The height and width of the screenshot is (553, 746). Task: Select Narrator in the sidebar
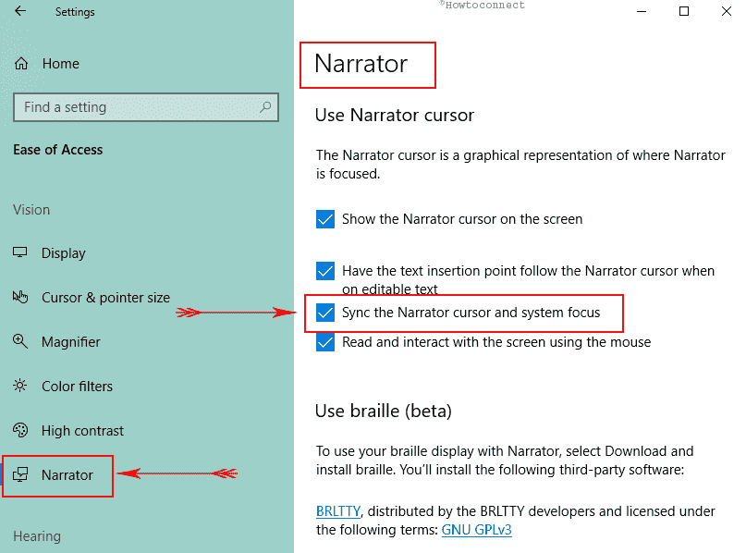pyautogui.click(x=67, y=475)
